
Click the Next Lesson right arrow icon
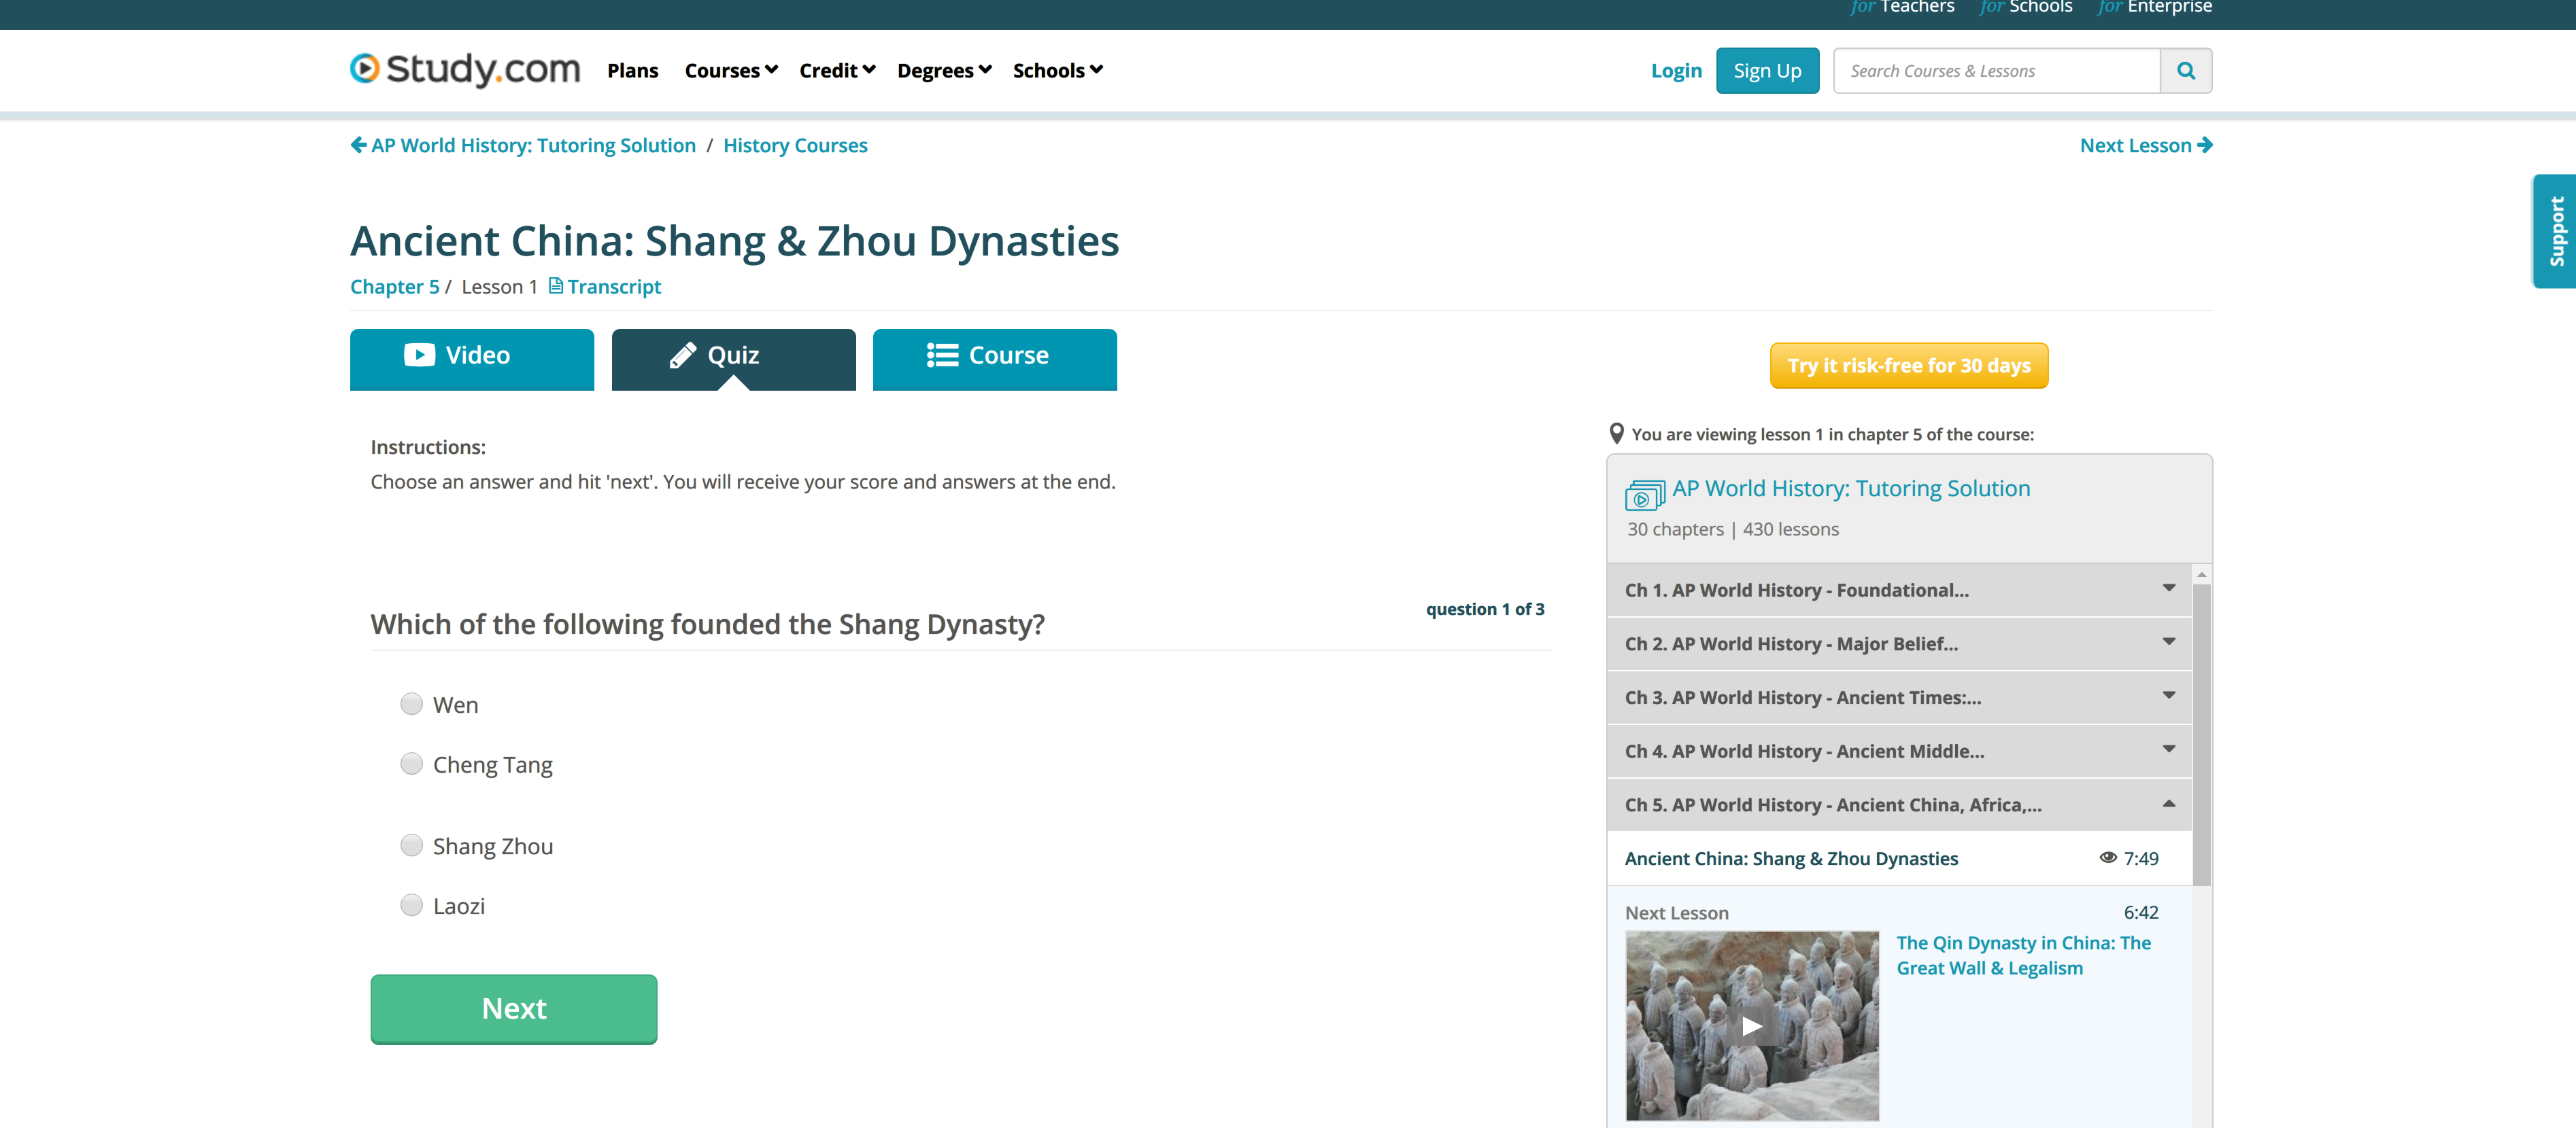tap(2204, 145)
